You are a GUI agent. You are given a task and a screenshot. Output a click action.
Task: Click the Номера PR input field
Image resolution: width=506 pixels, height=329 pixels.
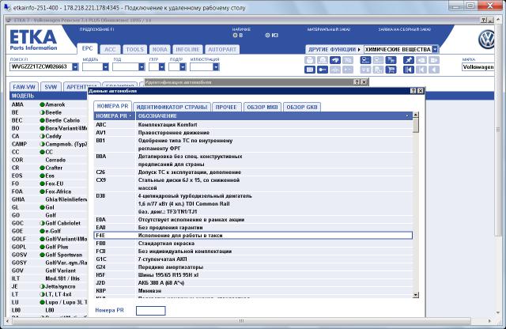[x=151, y=311]
